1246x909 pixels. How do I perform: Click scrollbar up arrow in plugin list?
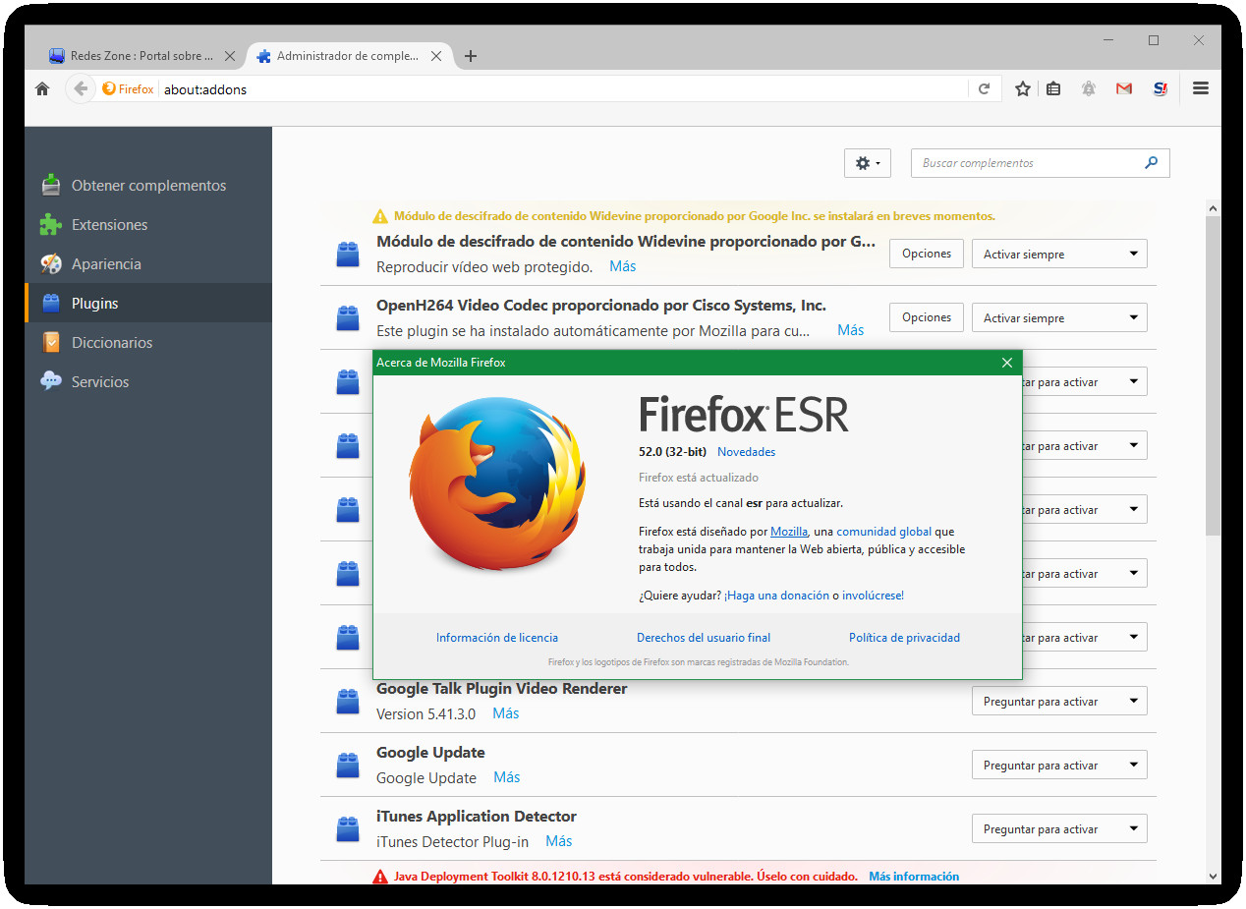(1213, 208)
